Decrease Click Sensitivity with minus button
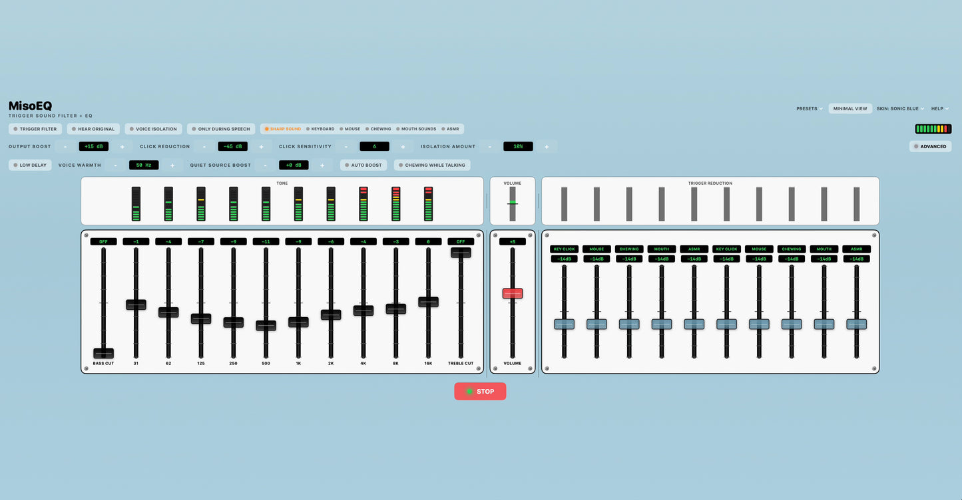 pyautogui.click(x=346, y=146)
